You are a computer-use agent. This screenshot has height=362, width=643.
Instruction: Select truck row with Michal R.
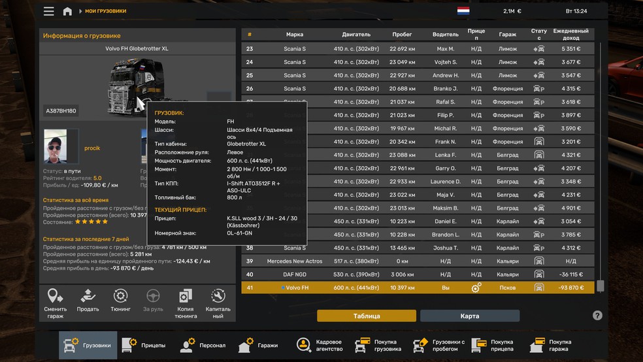tap(418, 128)
